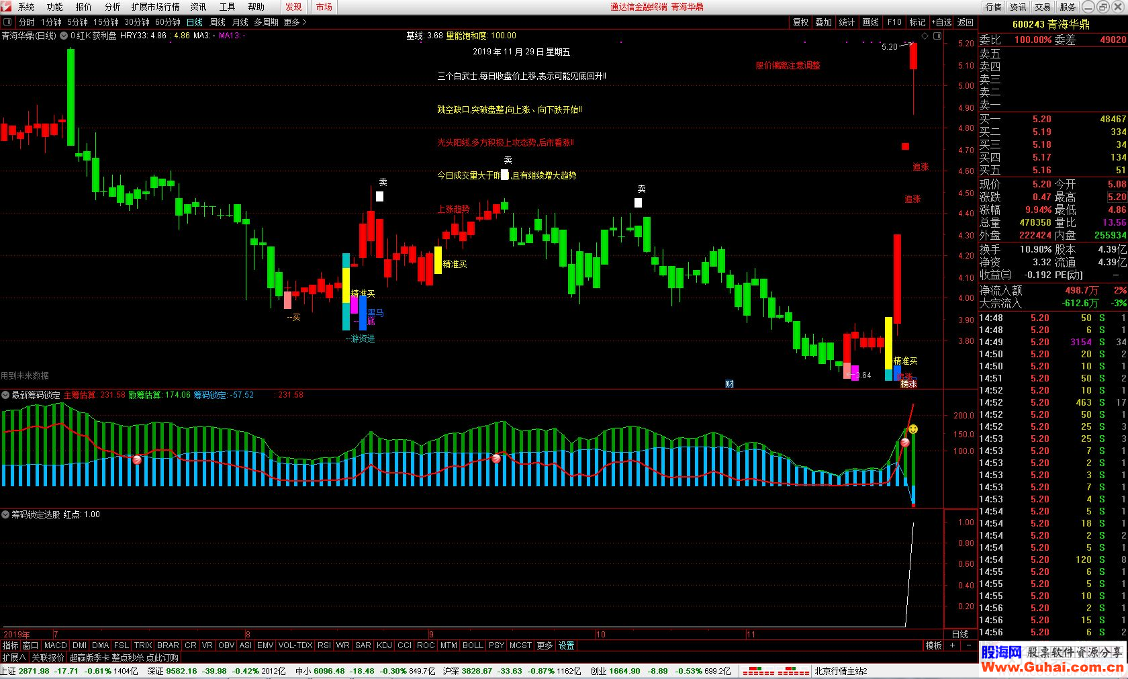1128x679 pixels.
Task: Select the BOLL indicator tab
Action: click(473, 645)
